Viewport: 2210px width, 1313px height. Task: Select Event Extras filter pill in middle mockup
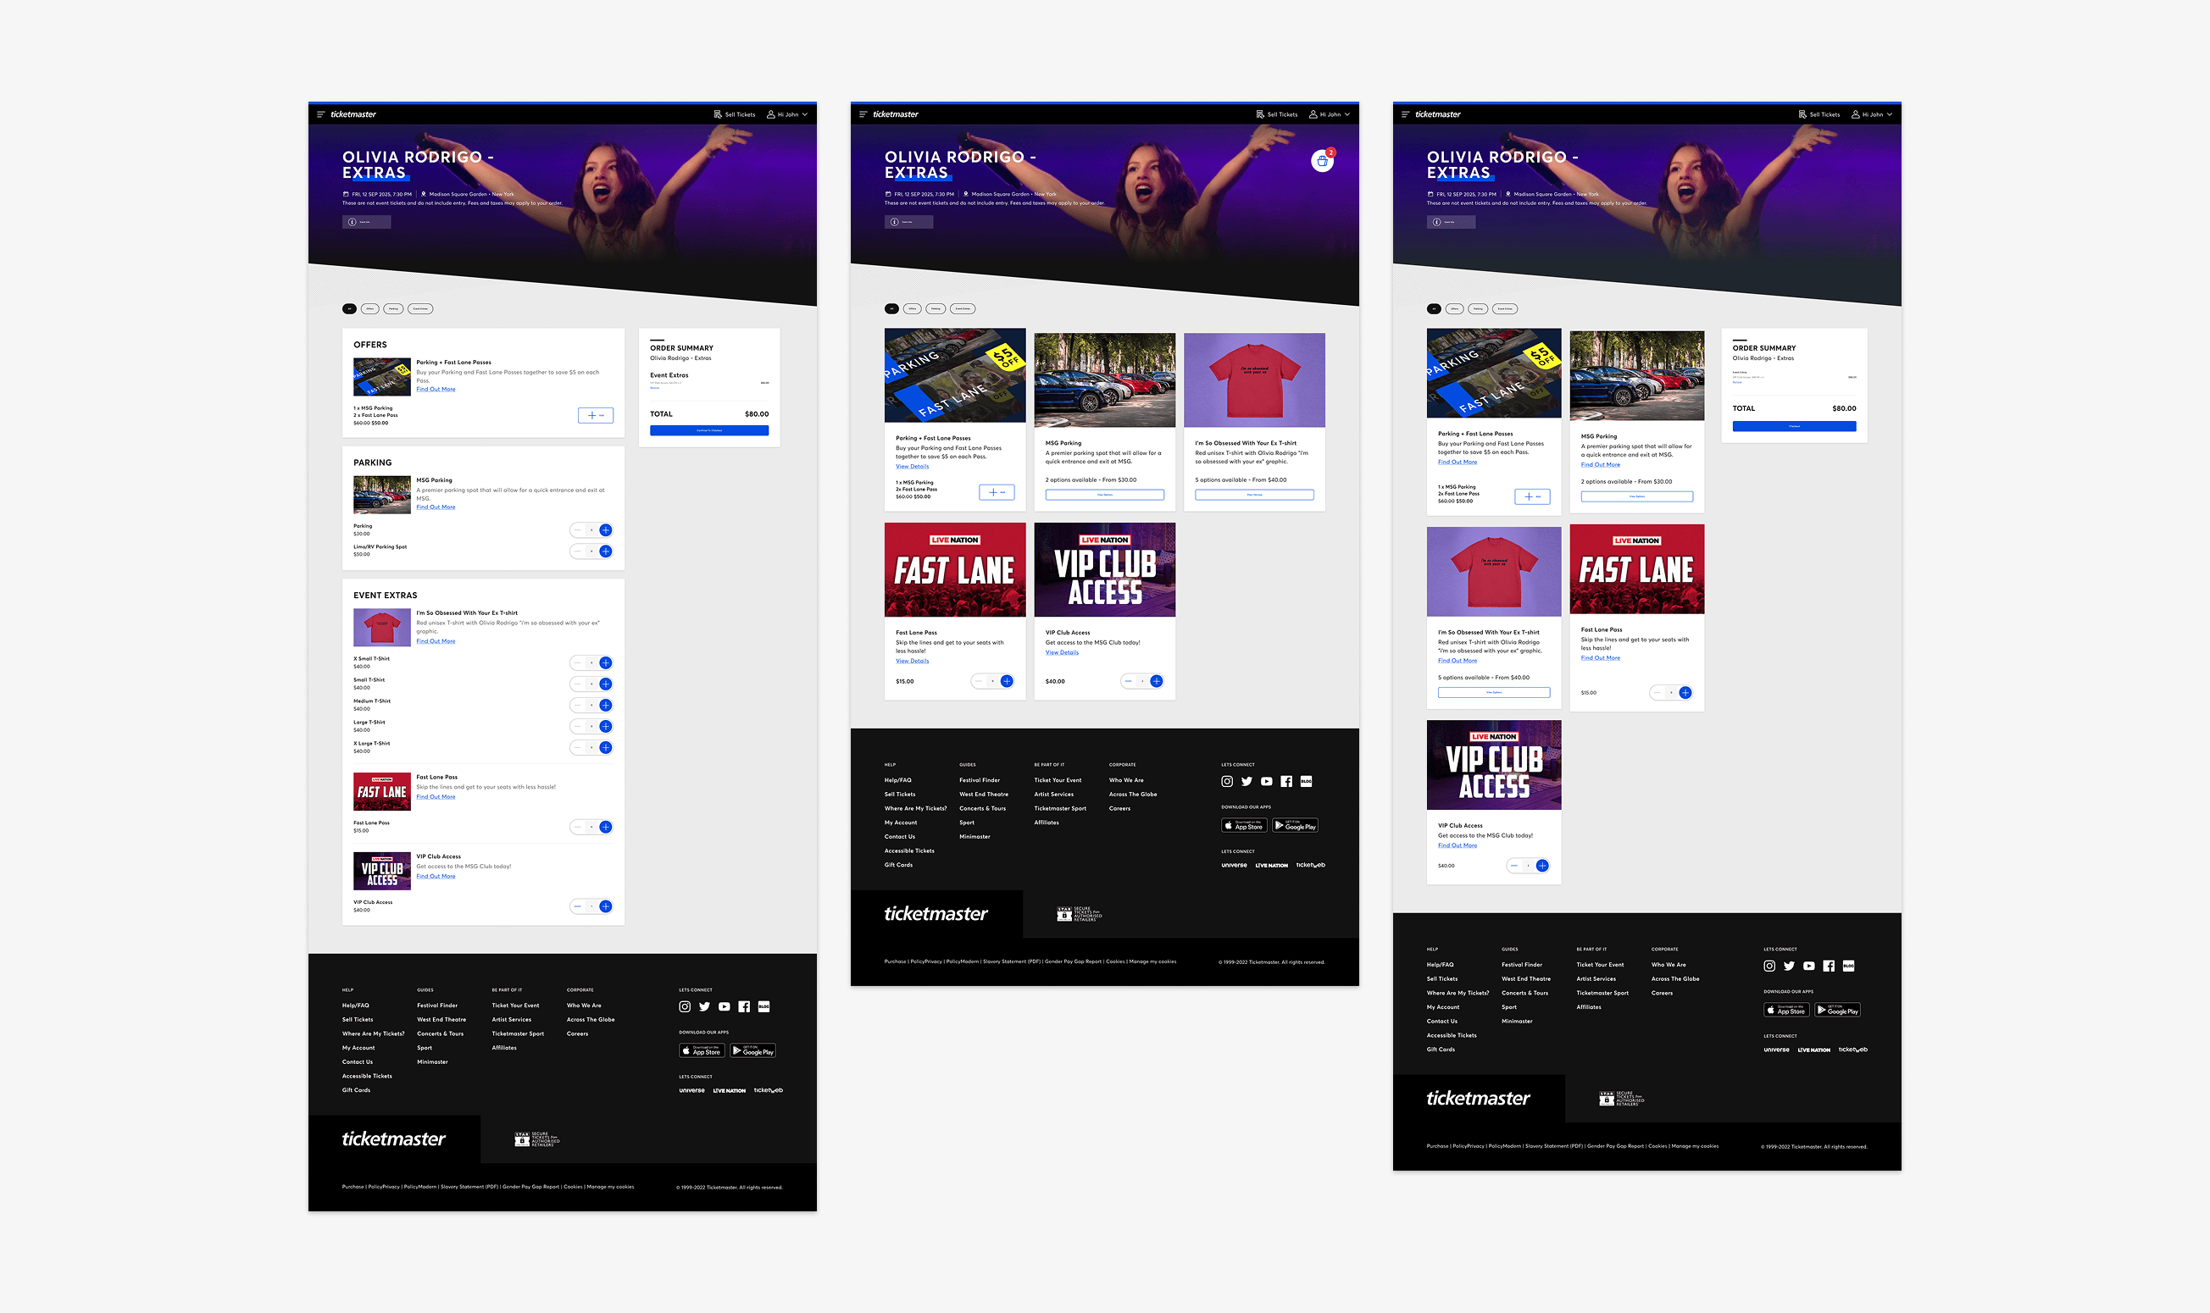point(963,309)
